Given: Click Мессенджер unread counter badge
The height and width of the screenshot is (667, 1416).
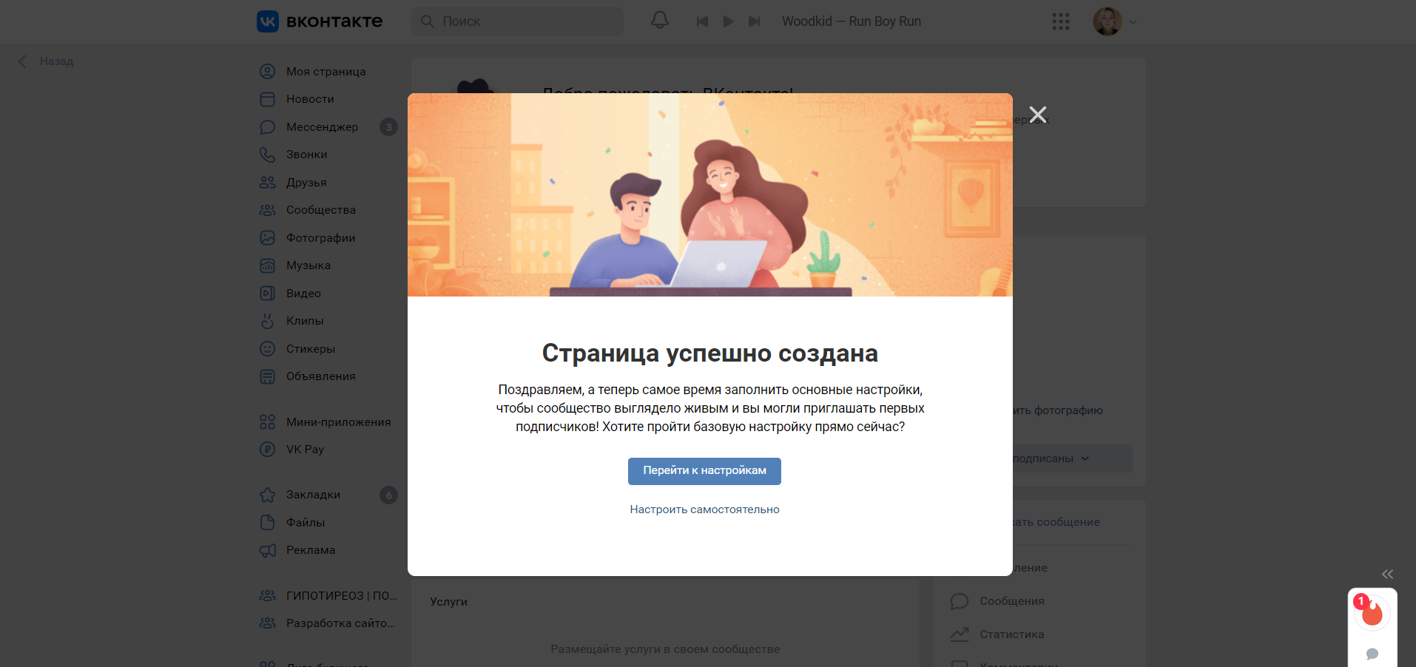Looking at the screenshot, I should coord(388,127).
